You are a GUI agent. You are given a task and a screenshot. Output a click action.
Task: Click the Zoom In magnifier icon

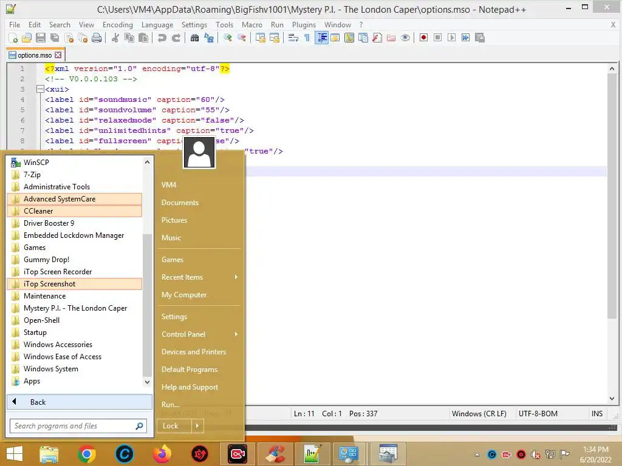tap(227, 38)
